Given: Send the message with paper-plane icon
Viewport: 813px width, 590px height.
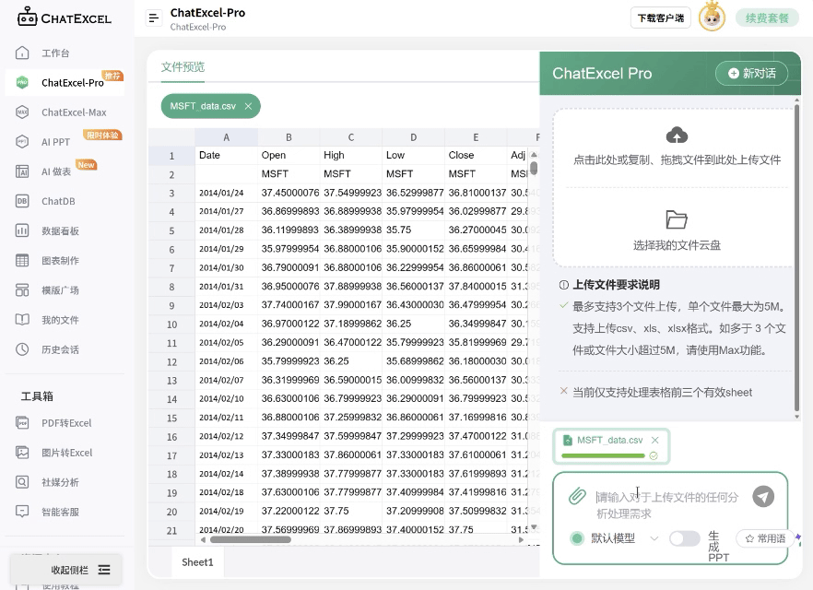Looking at the screenshot, I should (763, 496).
